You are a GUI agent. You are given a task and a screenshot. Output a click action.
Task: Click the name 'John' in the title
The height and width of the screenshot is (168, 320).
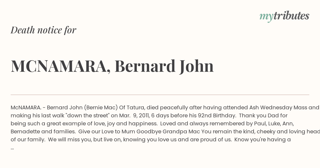197,66
